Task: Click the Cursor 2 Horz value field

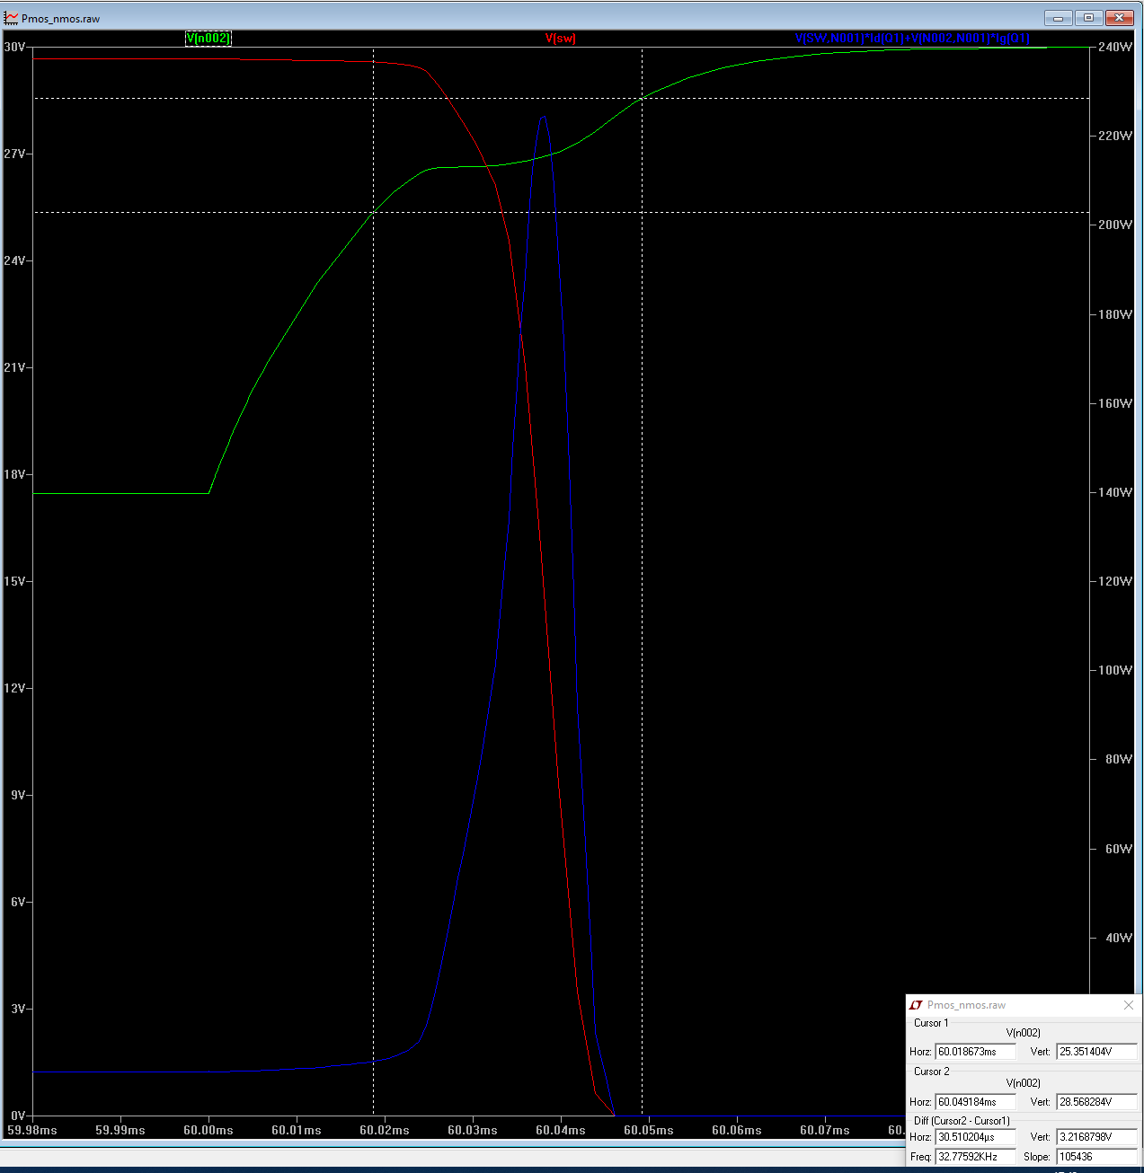Action: 975,1102
